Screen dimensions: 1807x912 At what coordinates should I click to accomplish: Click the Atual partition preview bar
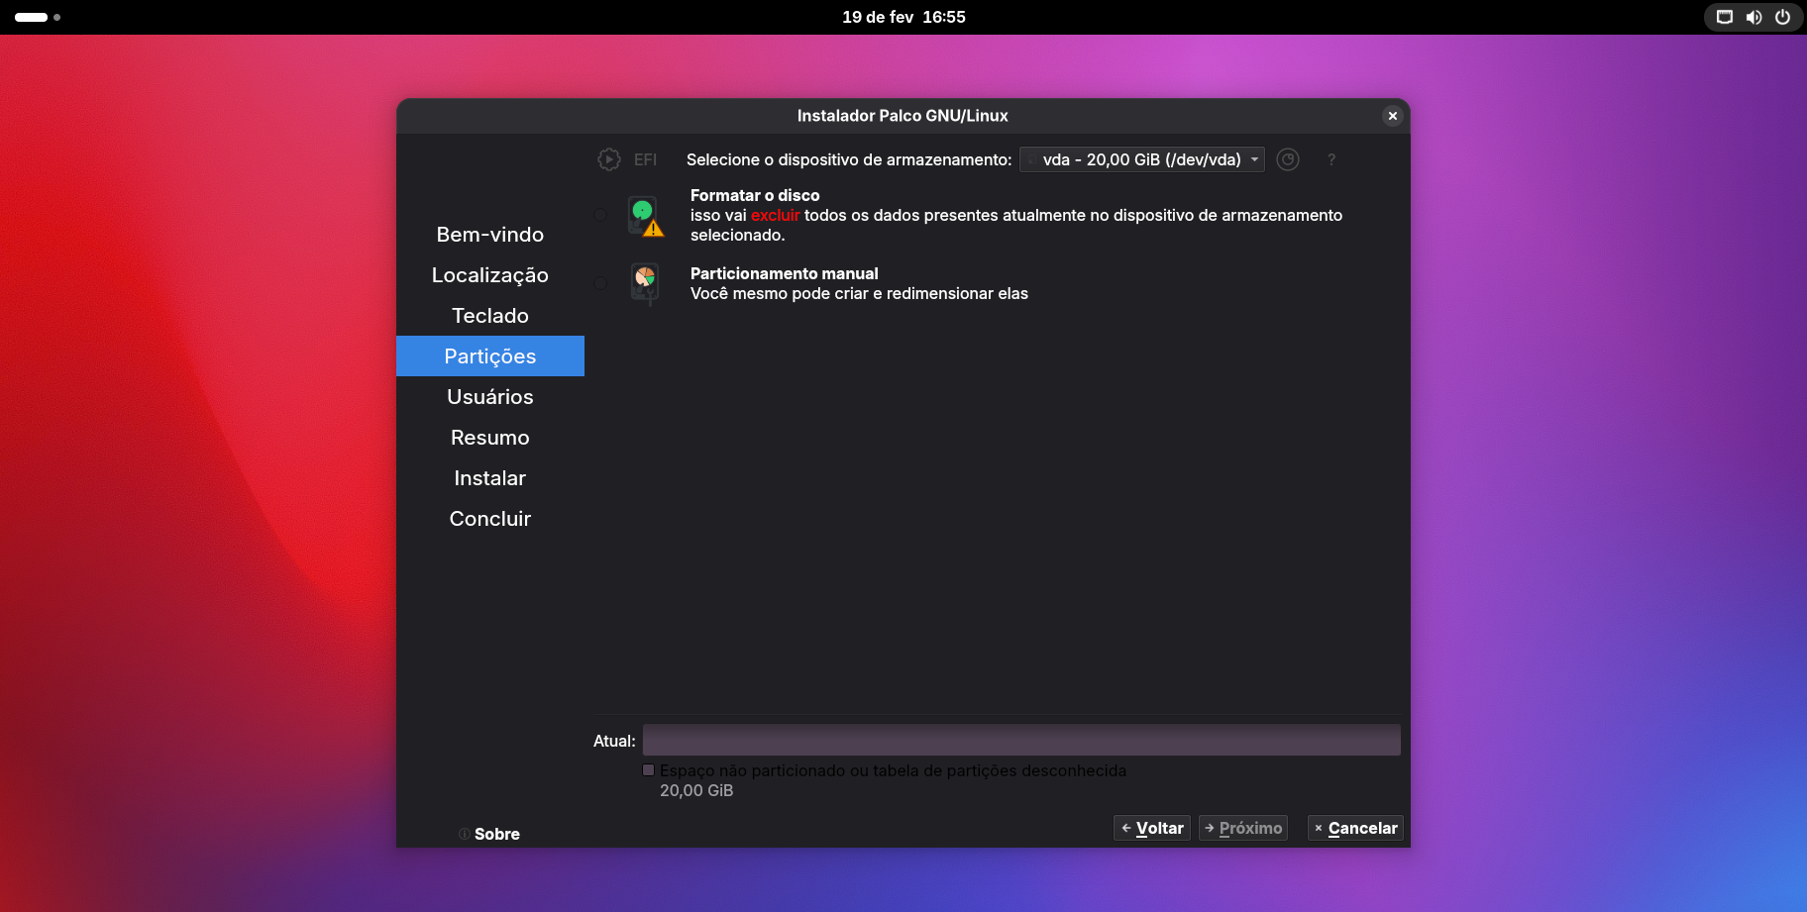click(x=1020, y=740)
